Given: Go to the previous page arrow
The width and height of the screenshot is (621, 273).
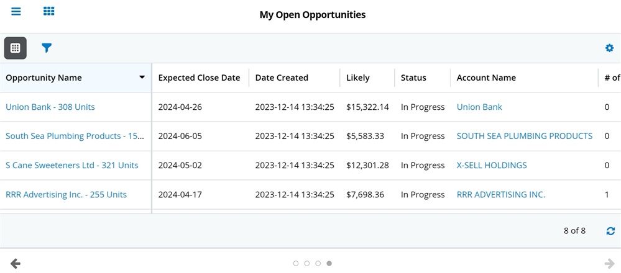Looking at the screenshot, I should [16, 264].
